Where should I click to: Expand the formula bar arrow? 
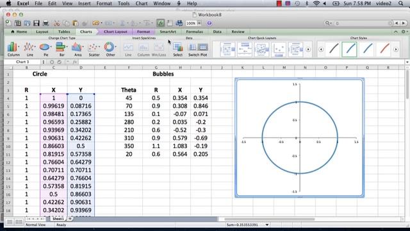point(407,62)
